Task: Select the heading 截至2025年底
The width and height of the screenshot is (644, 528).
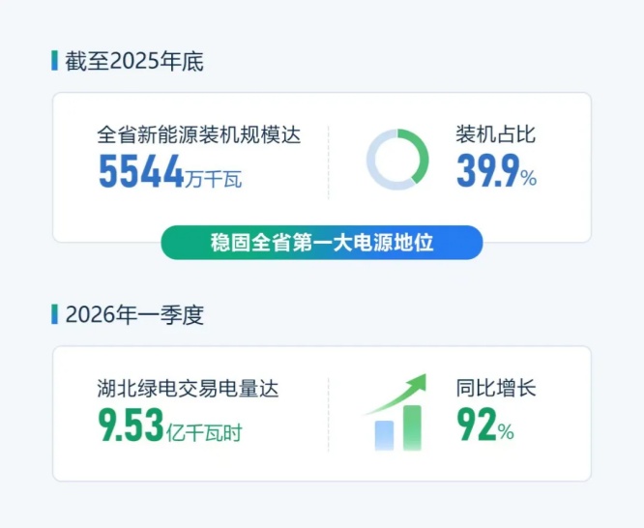Action: point(133,61)
